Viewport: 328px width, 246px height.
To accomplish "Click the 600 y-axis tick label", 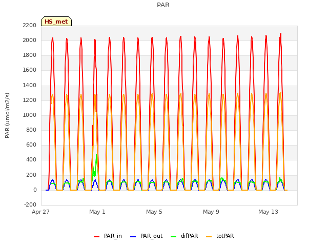I will pos(31,145).
